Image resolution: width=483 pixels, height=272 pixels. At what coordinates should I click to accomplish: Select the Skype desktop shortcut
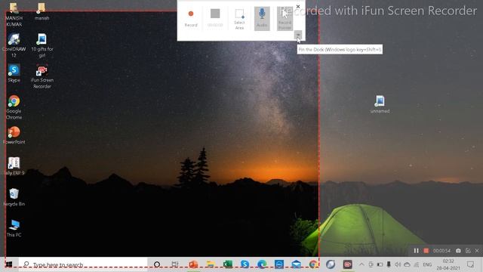14,73
